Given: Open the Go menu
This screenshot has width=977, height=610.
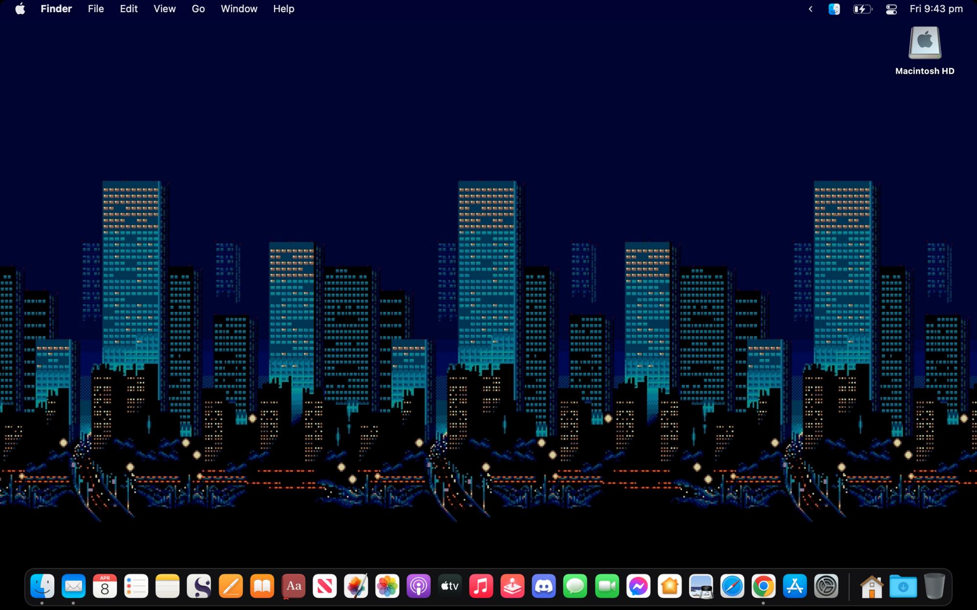Looking at the screenshot, I should pyautogui.click(x=198, y=8).
